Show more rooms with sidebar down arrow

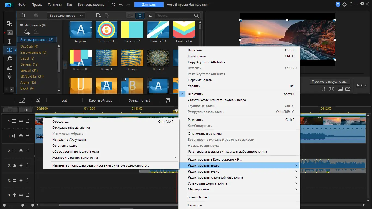tap(12, 89)
